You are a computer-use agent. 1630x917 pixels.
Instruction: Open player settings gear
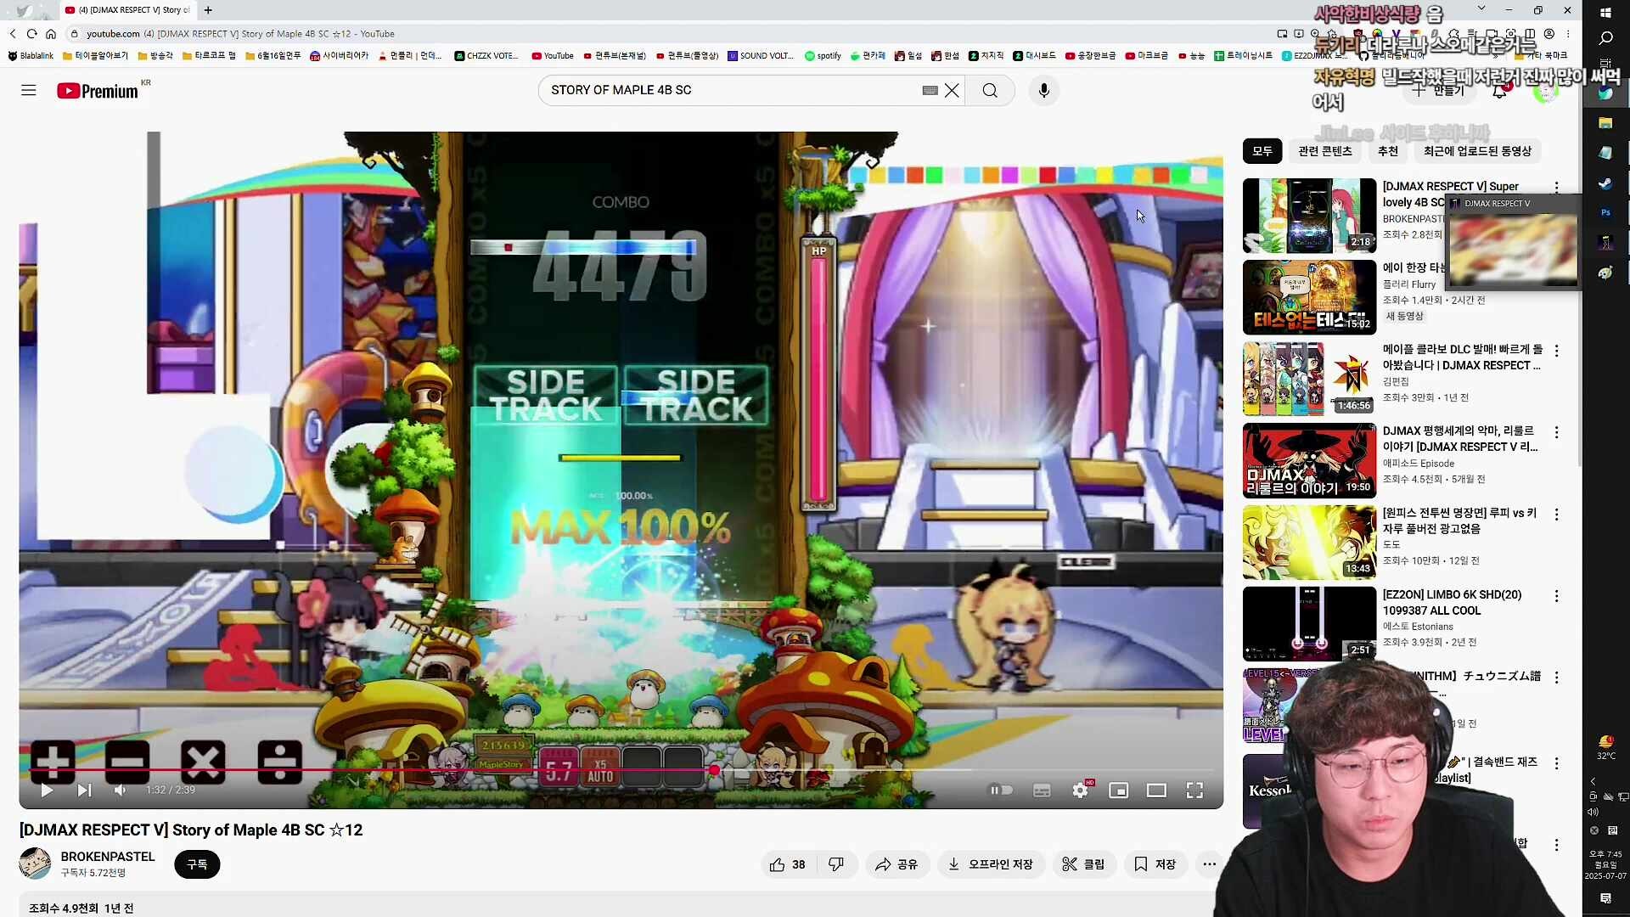click(1080, 790)
